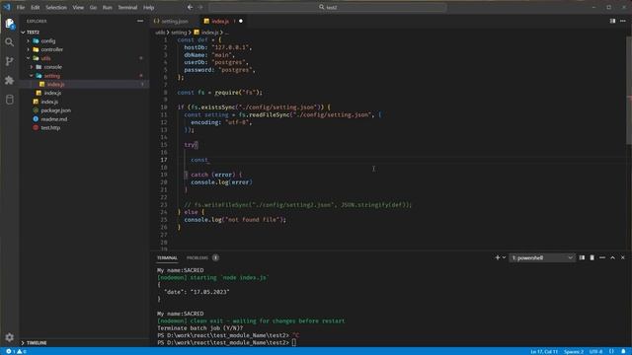The image size is (632, 355).
Task: Click the index.js breadcrumb segment
Action: pos(210,33)
